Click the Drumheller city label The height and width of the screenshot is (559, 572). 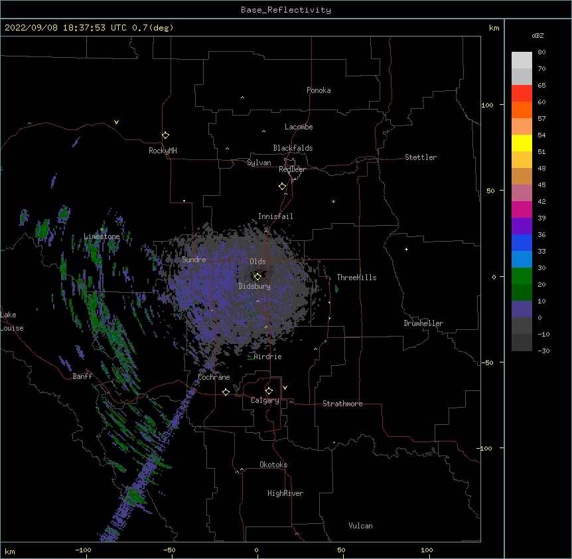pos(423,323)
